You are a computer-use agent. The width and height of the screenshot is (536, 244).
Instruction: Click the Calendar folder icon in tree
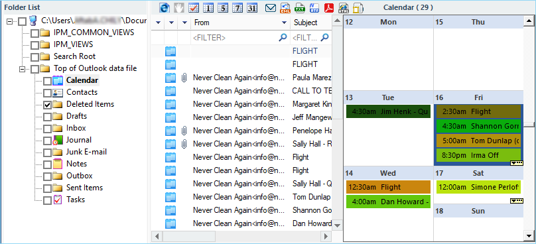pos(58,81)
